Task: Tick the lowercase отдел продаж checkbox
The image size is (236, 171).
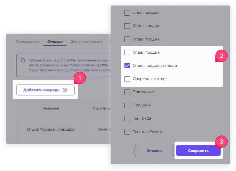Action: pyautogui.click(x=127, y=13)
